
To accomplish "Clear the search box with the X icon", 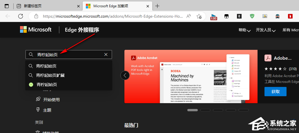I will pos(106,54).
